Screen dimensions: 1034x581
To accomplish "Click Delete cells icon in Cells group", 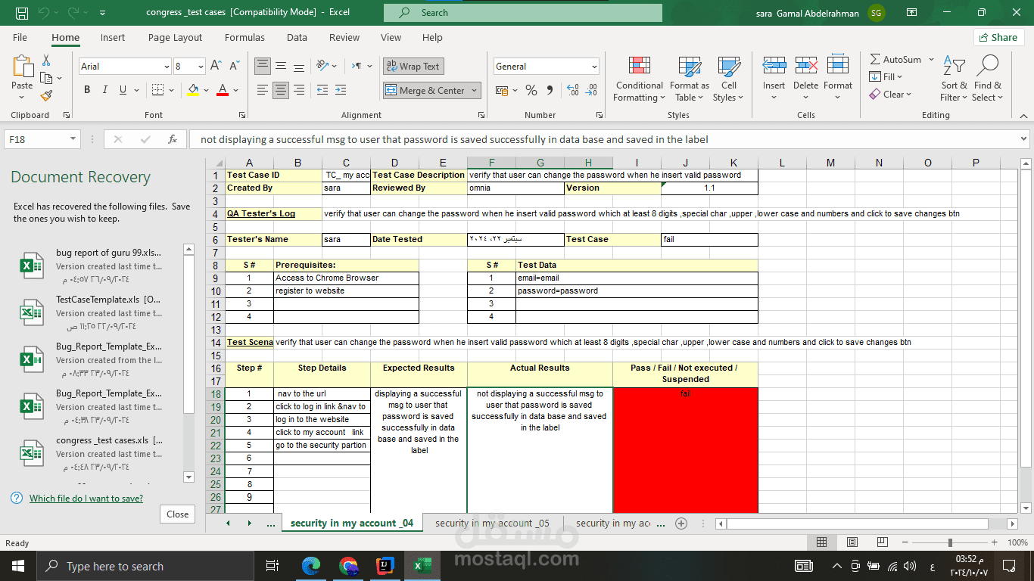I will [805, 65].
